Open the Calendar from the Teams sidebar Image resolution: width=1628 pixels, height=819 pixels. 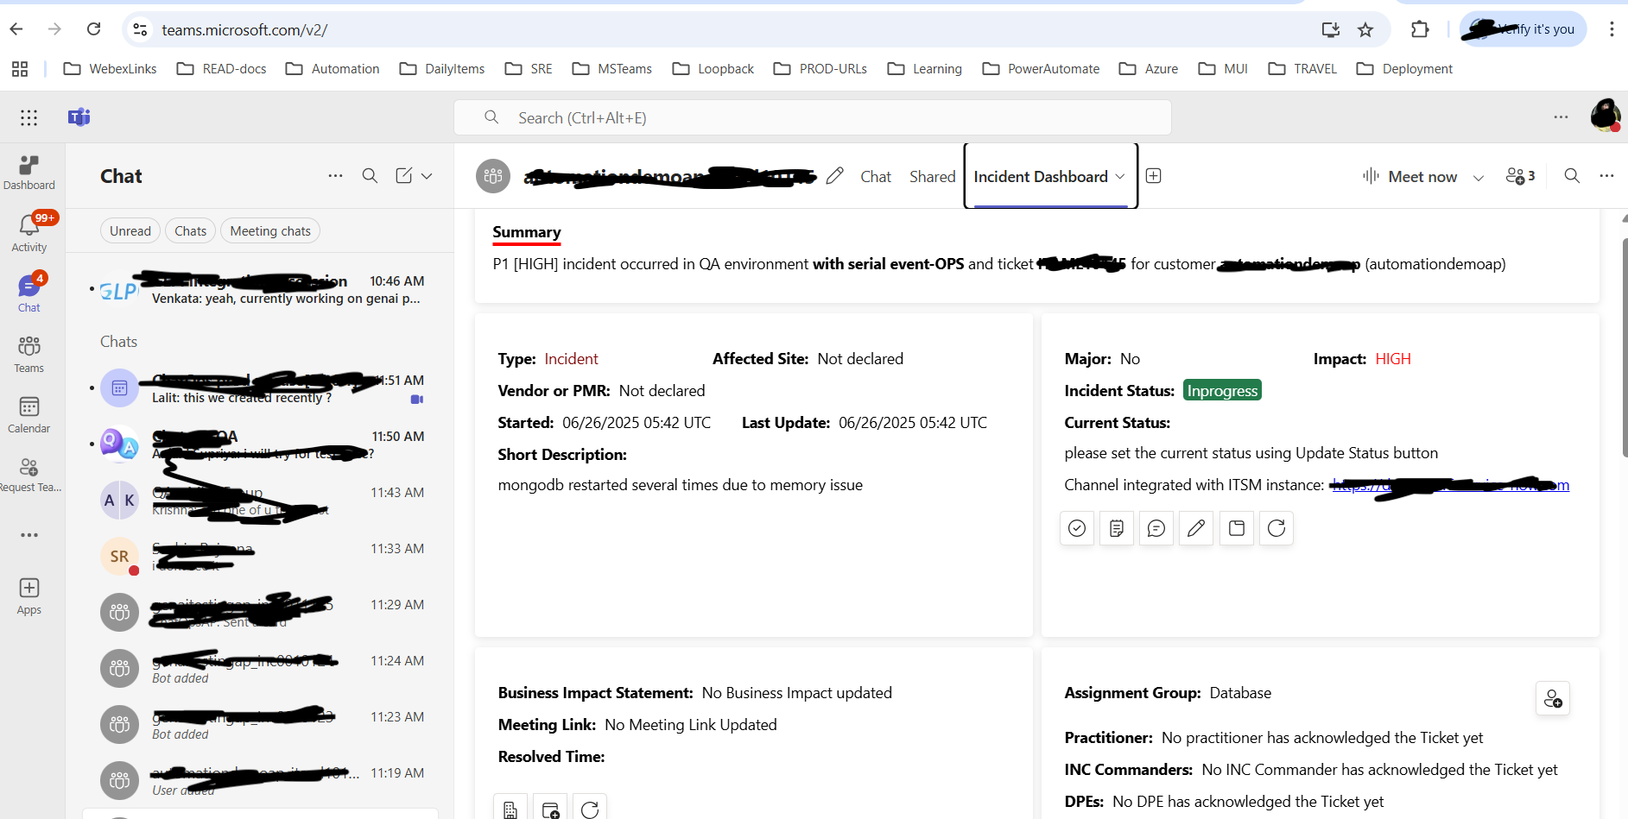pyautogui.click(x=29, y=415)
